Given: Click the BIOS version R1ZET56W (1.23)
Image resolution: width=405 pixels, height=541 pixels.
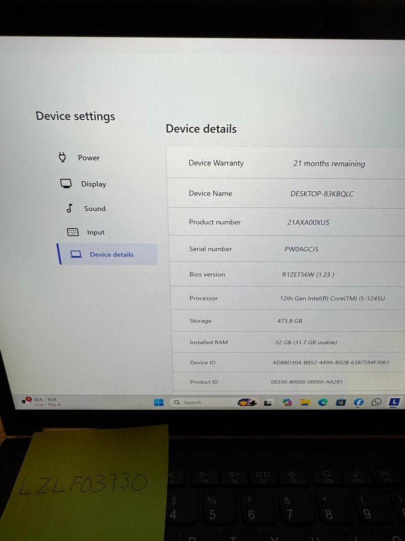Looking at the screenshot, I should point(308,275).
